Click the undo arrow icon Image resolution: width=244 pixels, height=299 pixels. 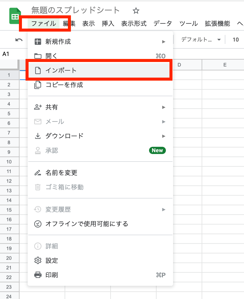(19, 40)
